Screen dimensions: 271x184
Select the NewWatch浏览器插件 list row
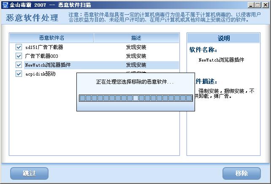tap(101, 65)
